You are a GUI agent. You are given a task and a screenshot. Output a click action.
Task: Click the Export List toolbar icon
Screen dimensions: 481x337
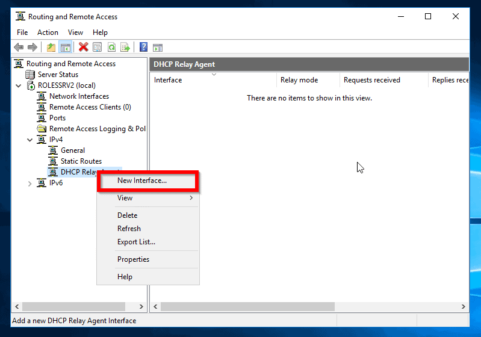click(x=125, y=48)
